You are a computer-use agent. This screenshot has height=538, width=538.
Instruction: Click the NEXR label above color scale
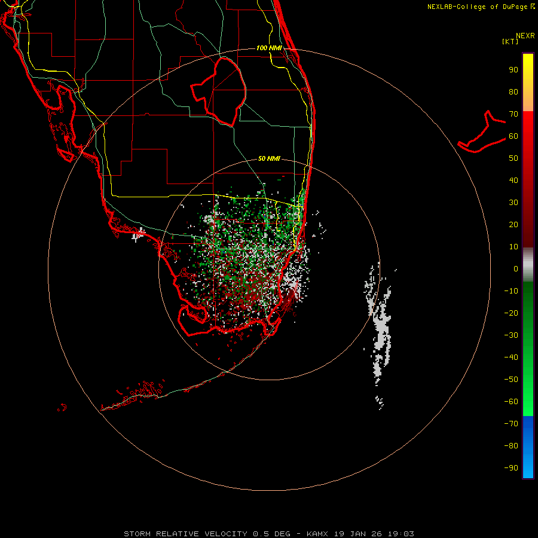(x=525, y=36)
